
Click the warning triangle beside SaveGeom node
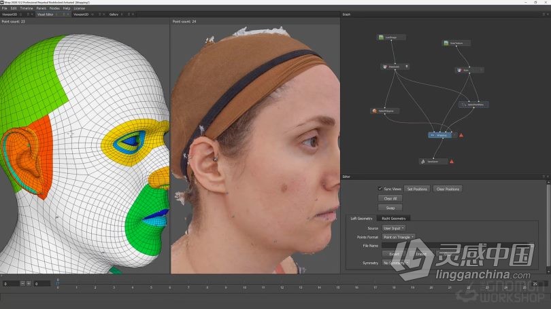452,162
